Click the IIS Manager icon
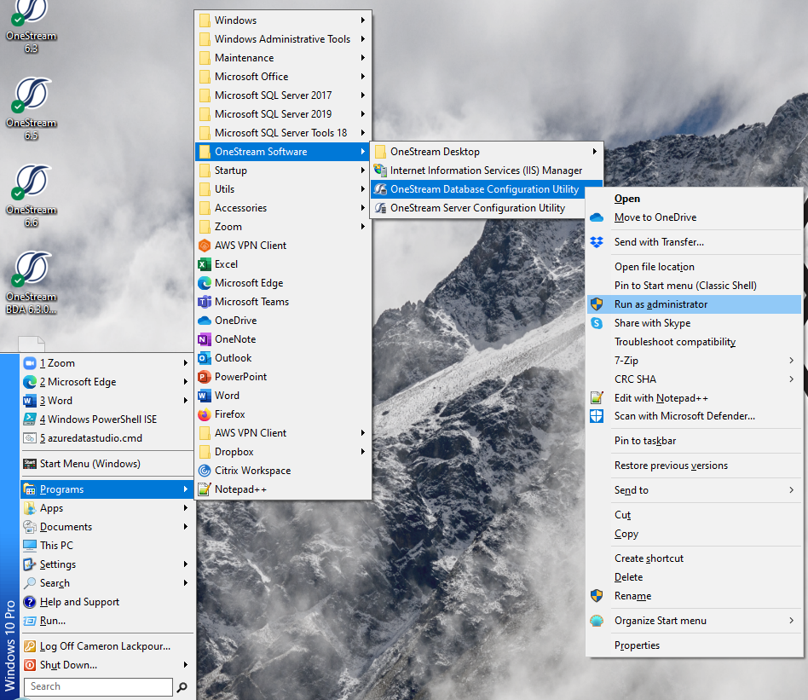Image resolution: width=808 pixels, height=700 pixels. [x=380, y=171]
